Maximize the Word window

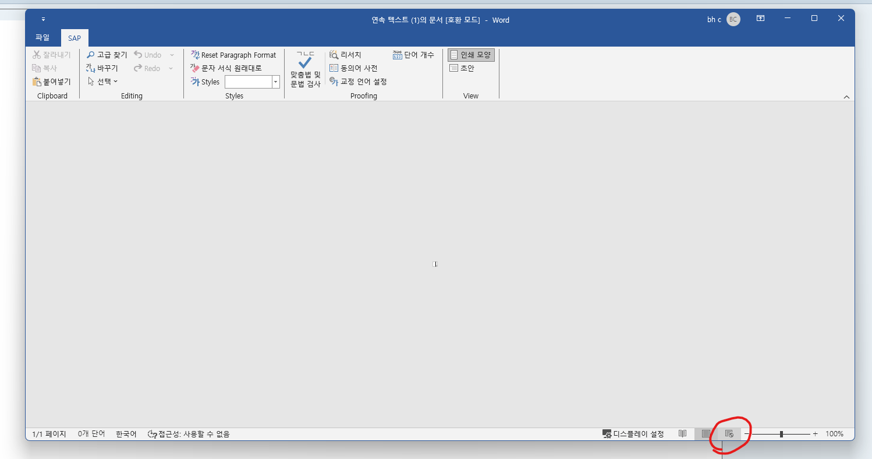point(814,19)
